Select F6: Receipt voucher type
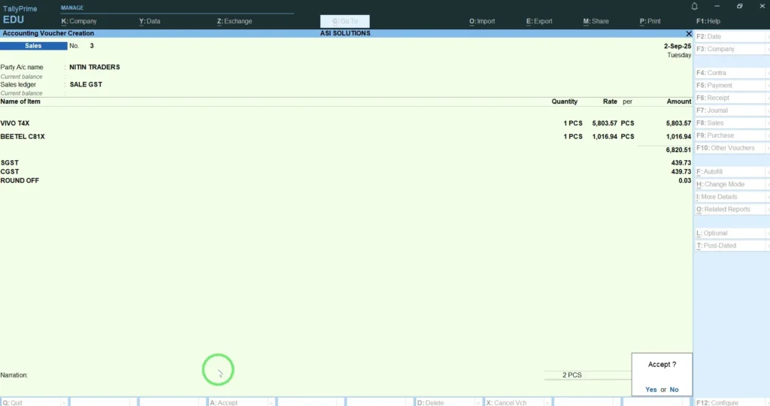The height and width of the screenshot is (406, 770). click(730, 98)
